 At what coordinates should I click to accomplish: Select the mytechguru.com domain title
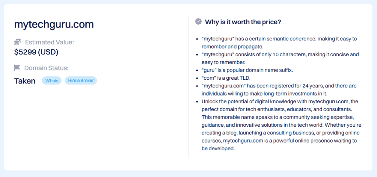54,25
